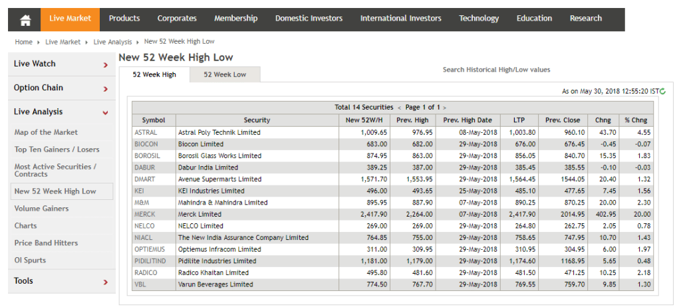Click the Prev. High Date column header

[468, 120]
